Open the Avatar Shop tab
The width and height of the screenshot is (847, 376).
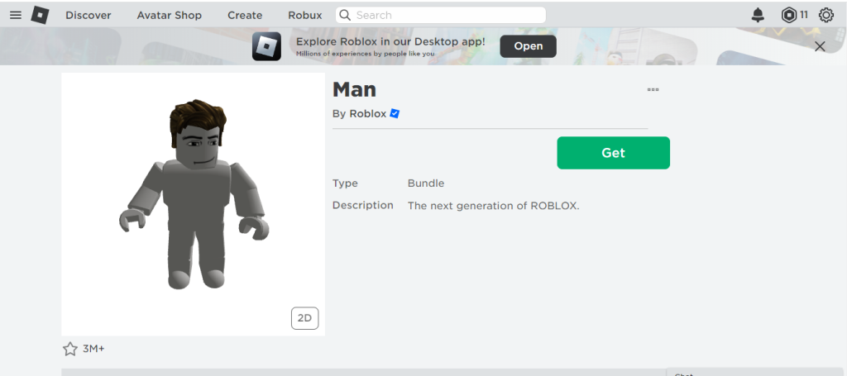169,15
